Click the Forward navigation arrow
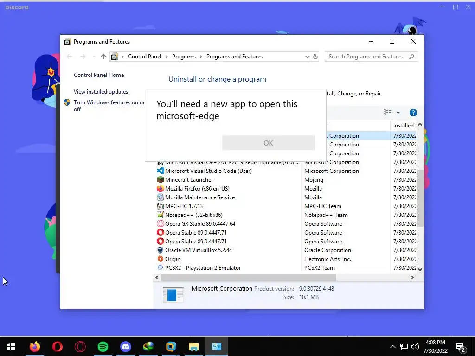 click(x=83, y=57)
